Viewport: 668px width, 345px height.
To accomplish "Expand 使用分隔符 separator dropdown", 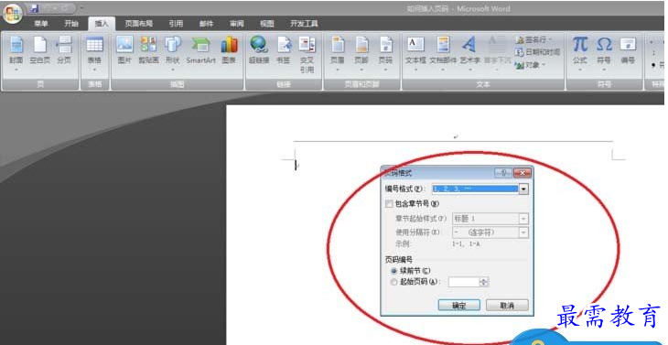I will pyautogui.click(x=524, y=232).
